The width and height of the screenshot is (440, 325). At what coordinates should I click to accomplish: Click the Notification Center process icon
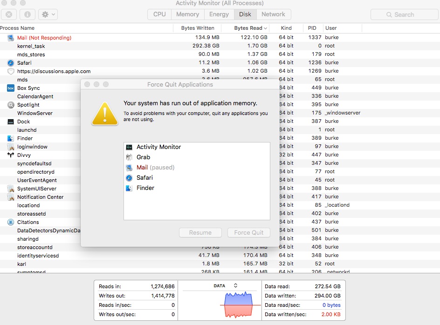tap(11, 197)
